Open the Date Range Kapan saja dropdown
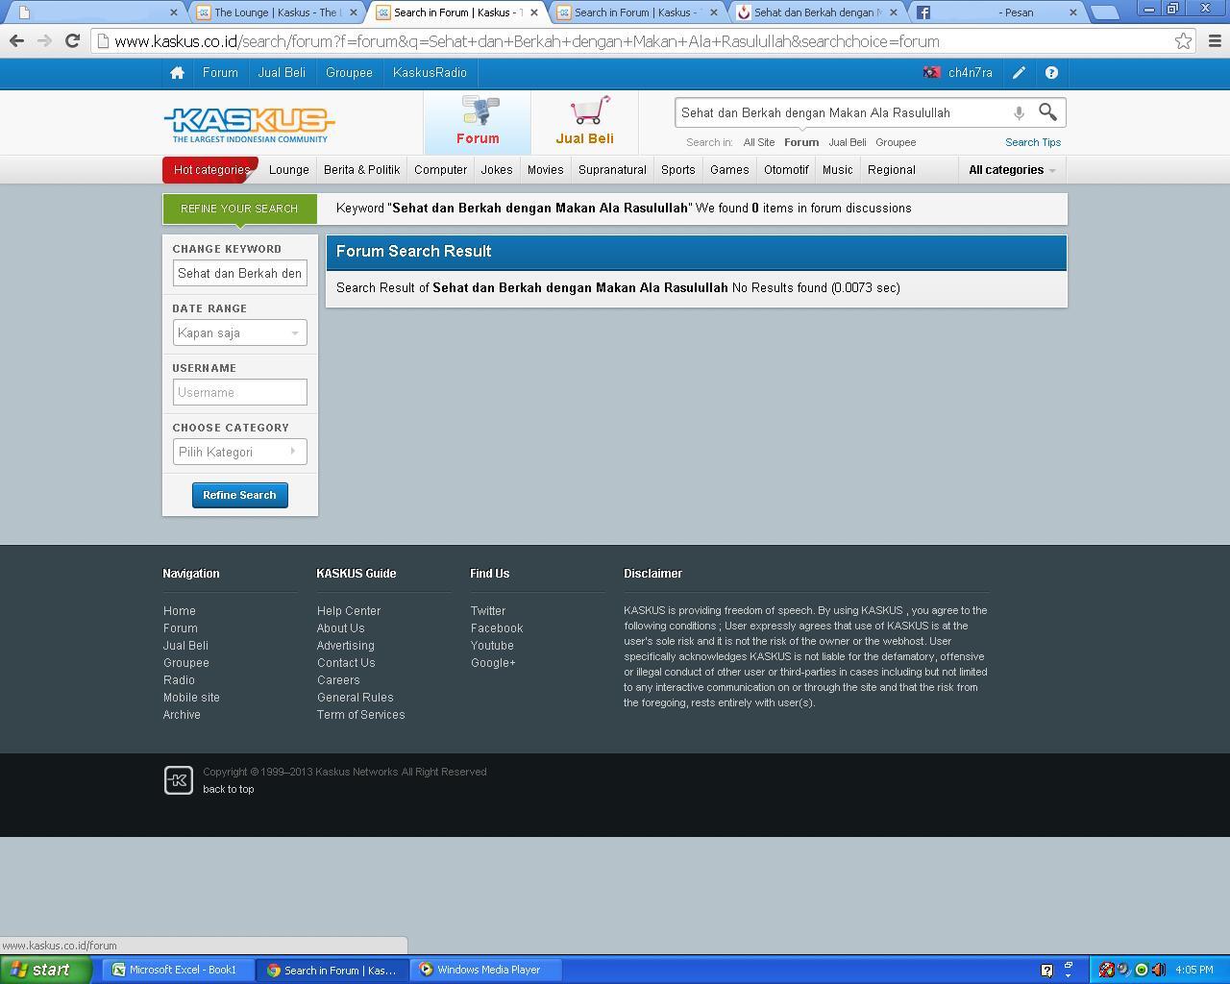1230x984 pixels. tap(240, 332)
